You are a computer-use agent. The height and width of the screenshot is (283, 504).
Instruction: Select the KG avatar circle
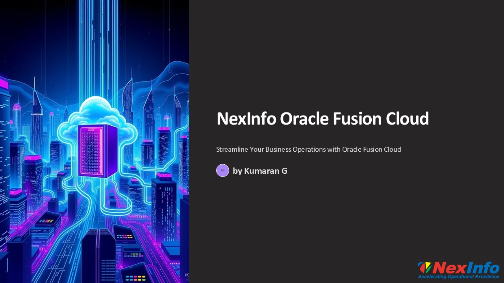tap(223, 170)
